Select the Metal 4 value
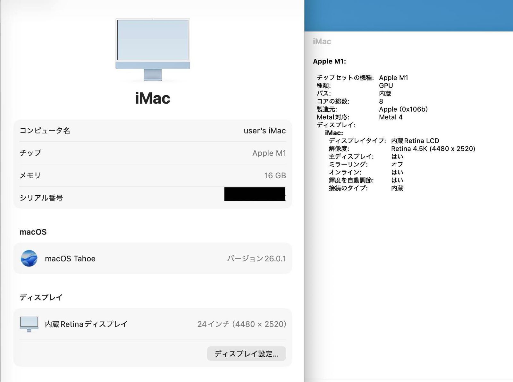Screen dimensions: 513x382 coord(391,117)
